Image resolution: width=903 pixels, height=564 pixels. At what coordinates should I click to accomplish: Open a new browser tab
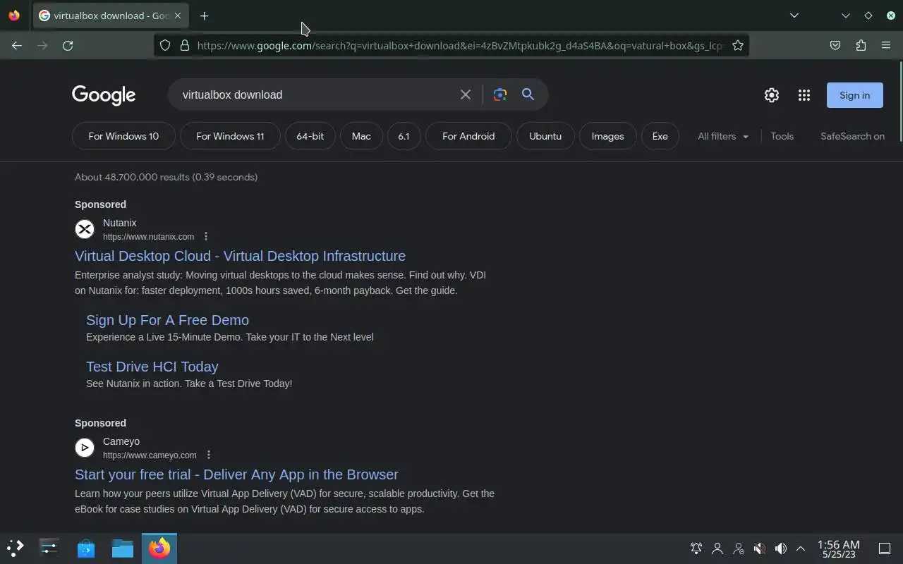(x=204, y=16)
